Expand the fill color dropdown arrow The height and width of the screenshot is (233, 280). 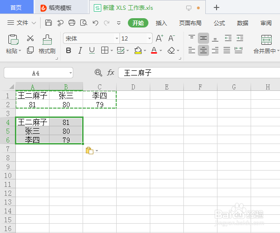(145, 51)
